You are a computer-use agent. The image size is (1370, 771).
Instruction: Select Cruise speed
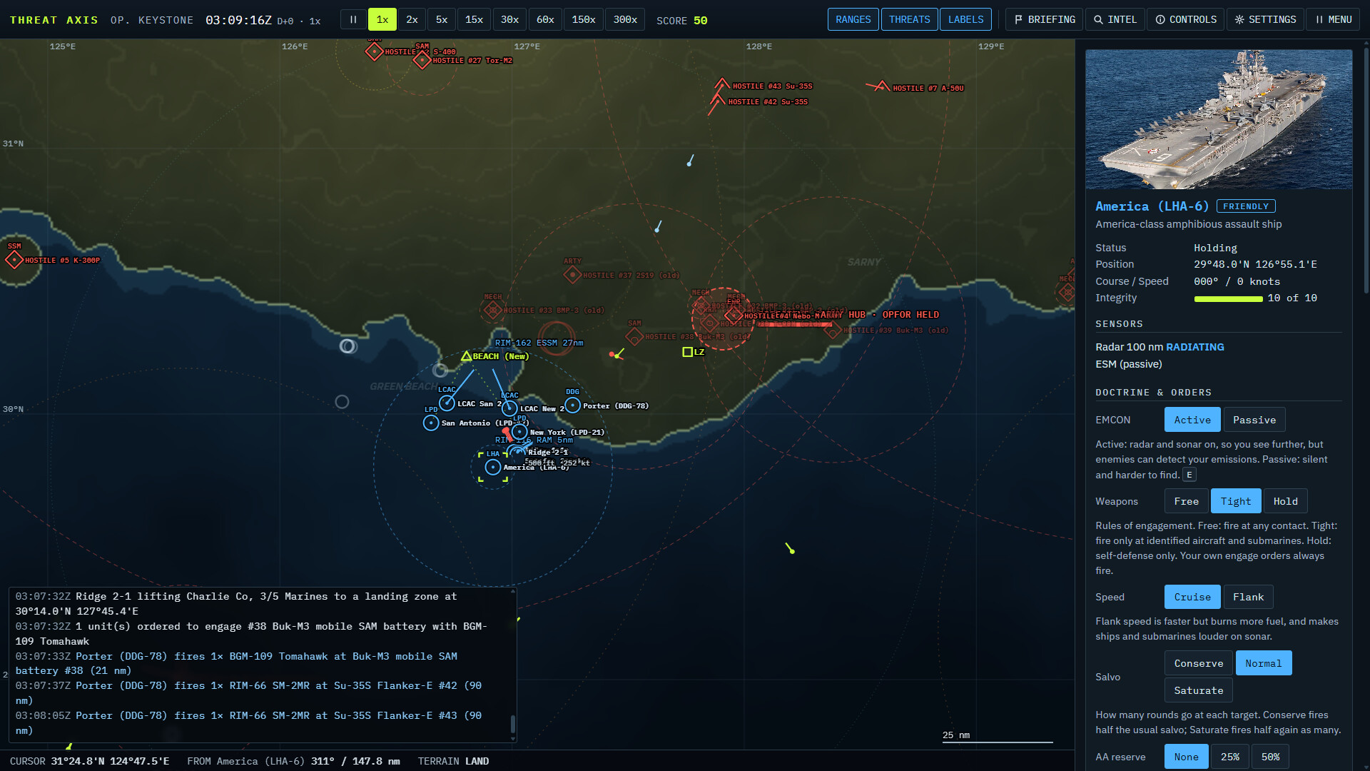[x=1192, y=597]
